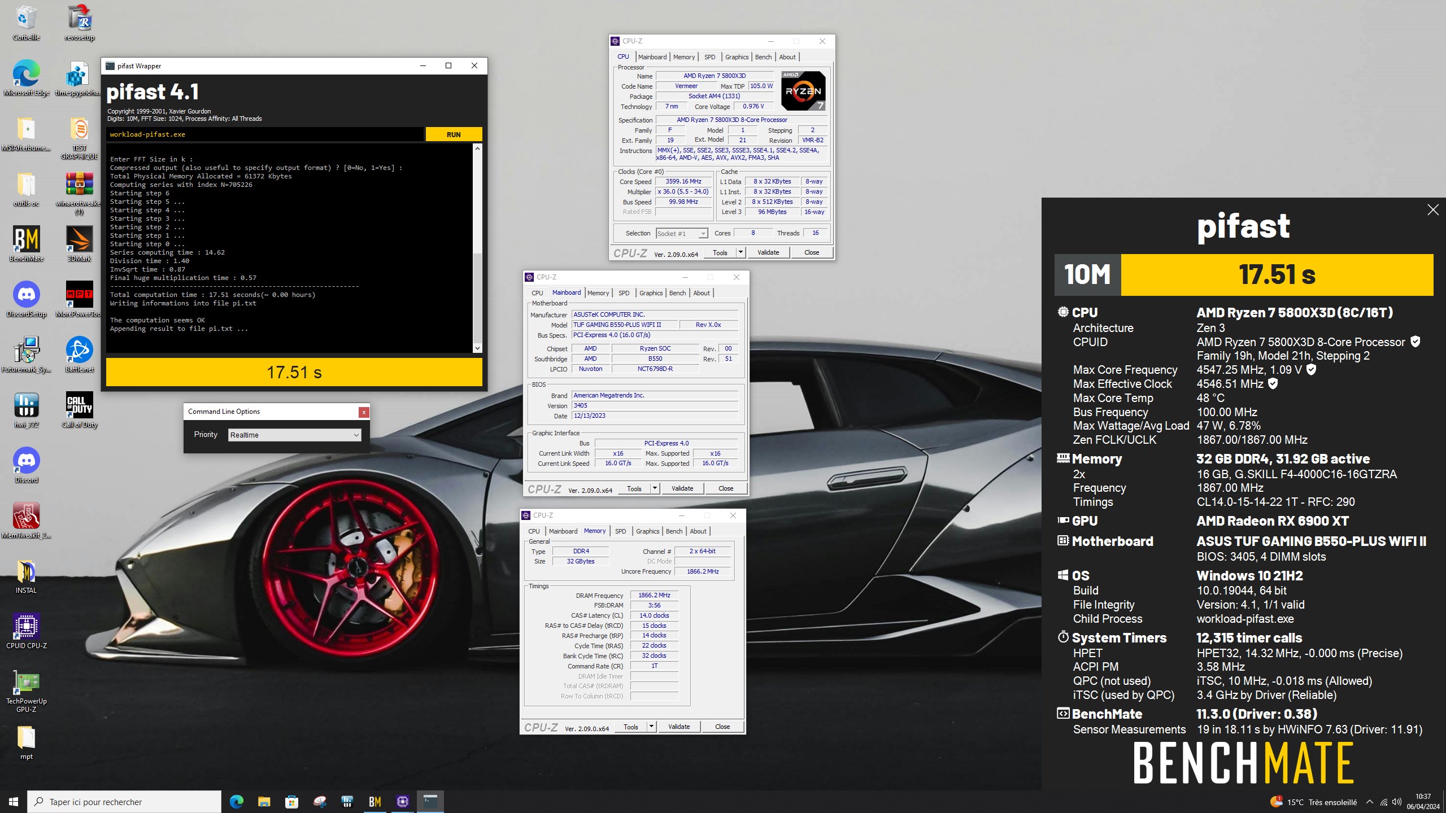Click the Taper ici pour rechercher search box
Viewport: 1446px width, 813px height.
(124, 802)
